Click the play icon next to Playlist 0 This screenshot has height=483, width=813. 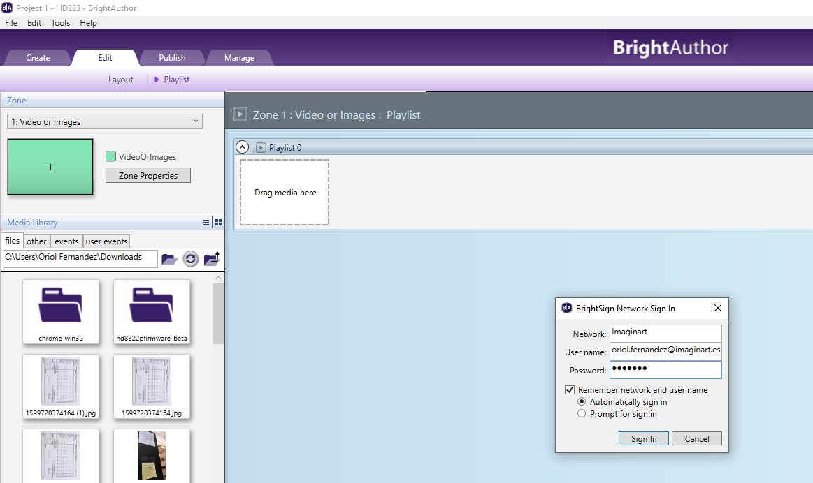pos(261,147)
